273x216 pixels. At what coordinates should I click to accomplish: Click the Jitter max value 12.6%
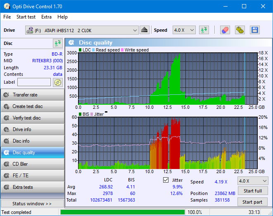176,193
